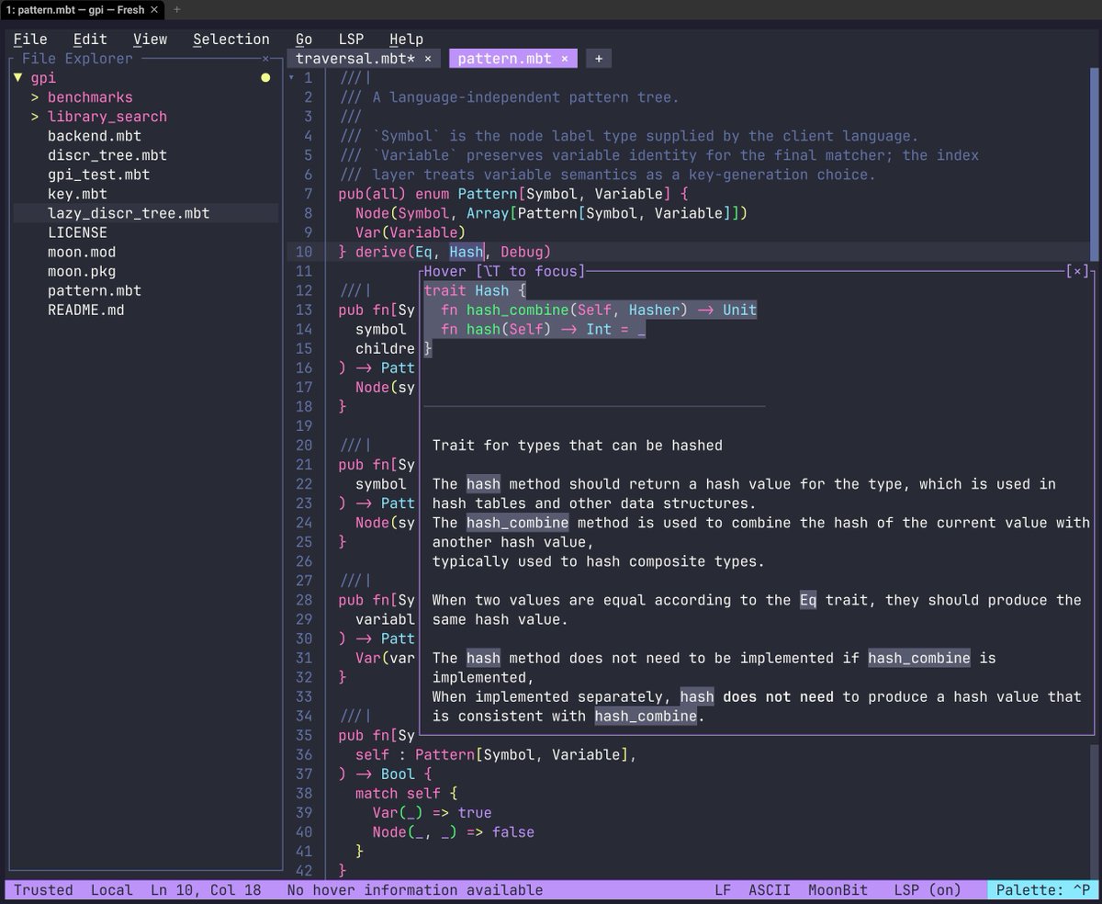
Task: Click the highlighted Hash derive token
Action: (x=467, y=252)
